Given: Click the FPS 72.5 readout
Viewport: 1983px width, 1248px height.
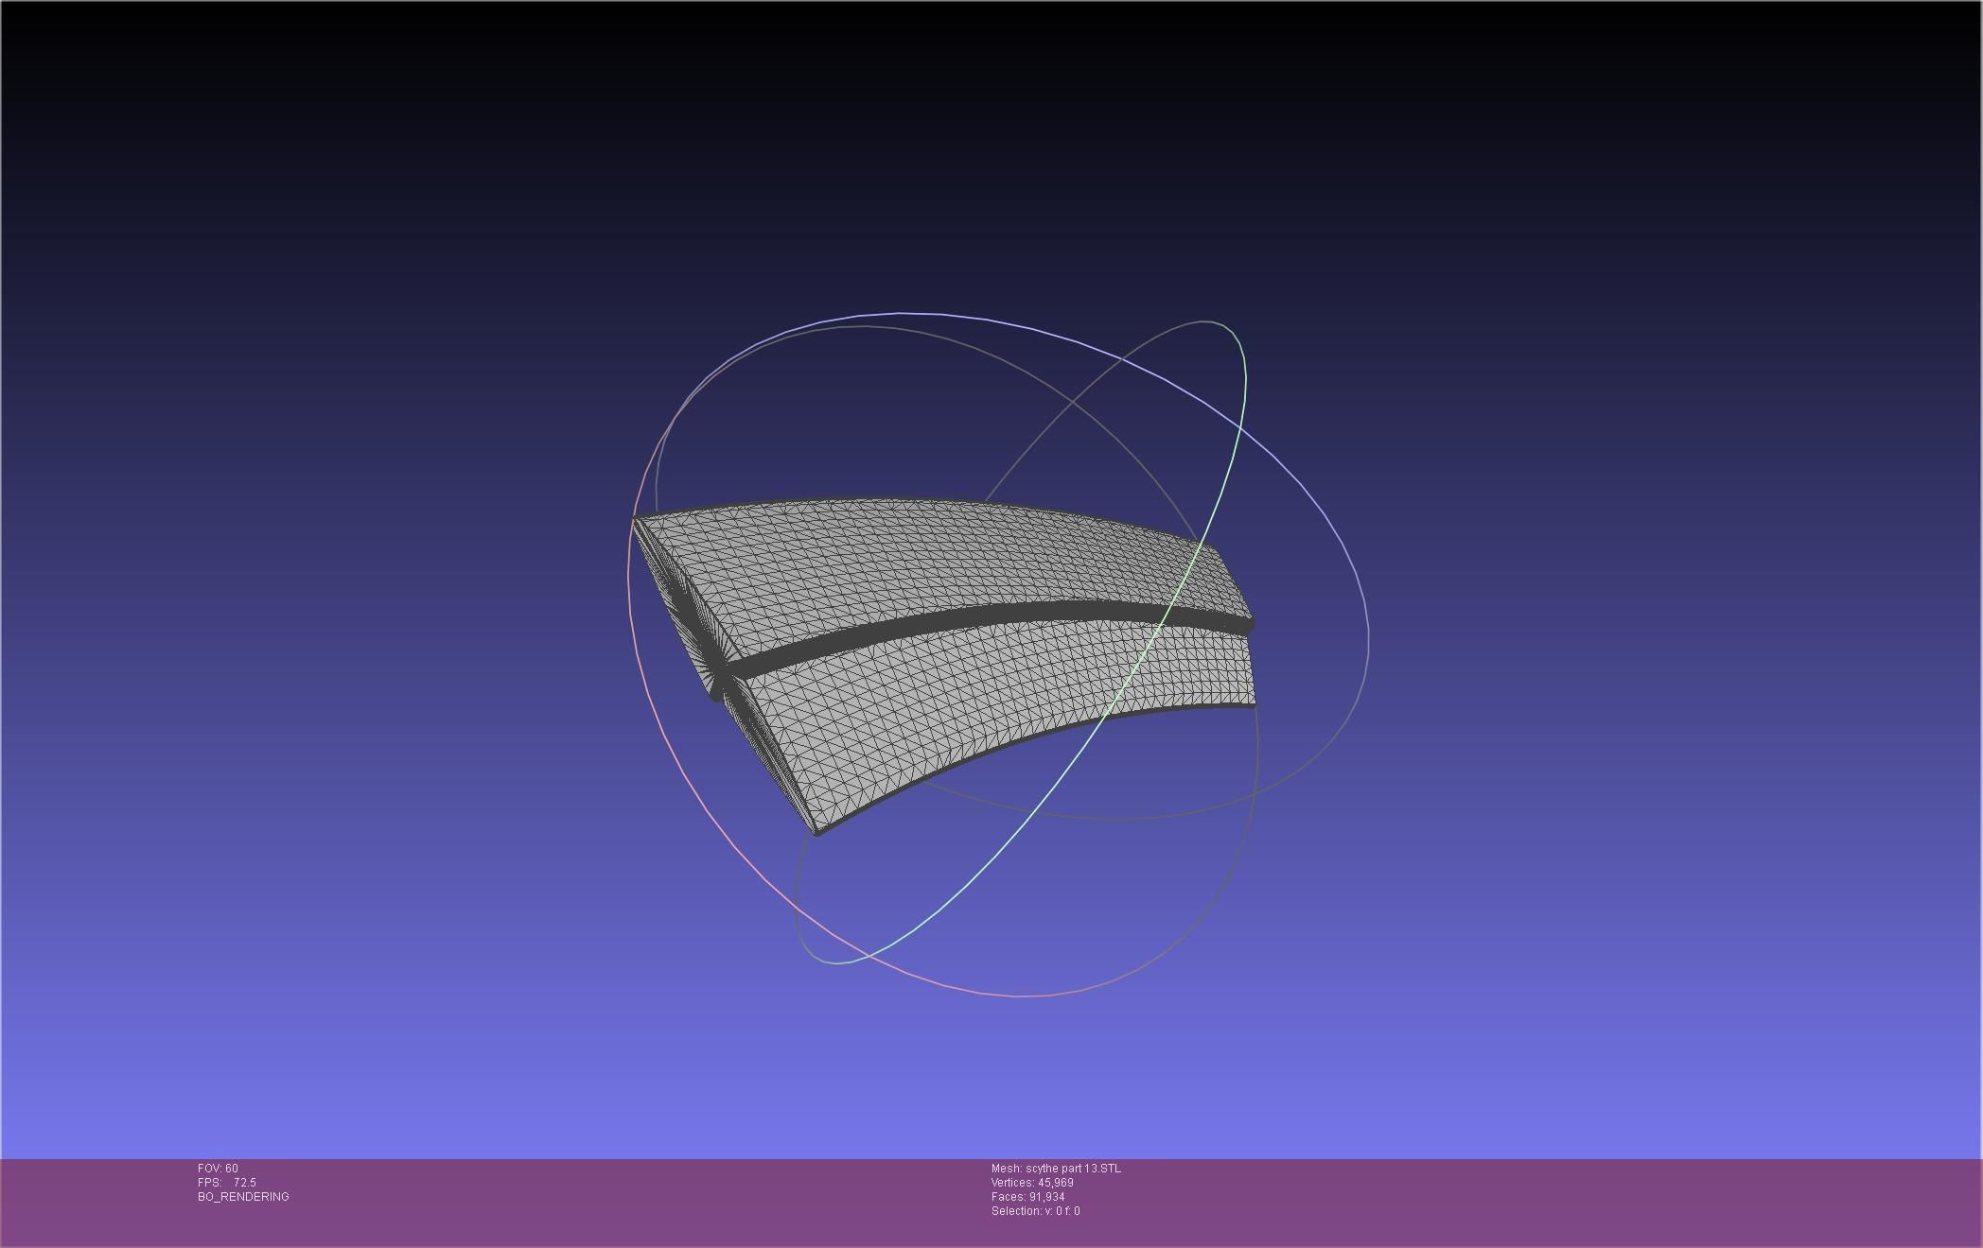Looking at the screenshot, I should [227, 1183].
